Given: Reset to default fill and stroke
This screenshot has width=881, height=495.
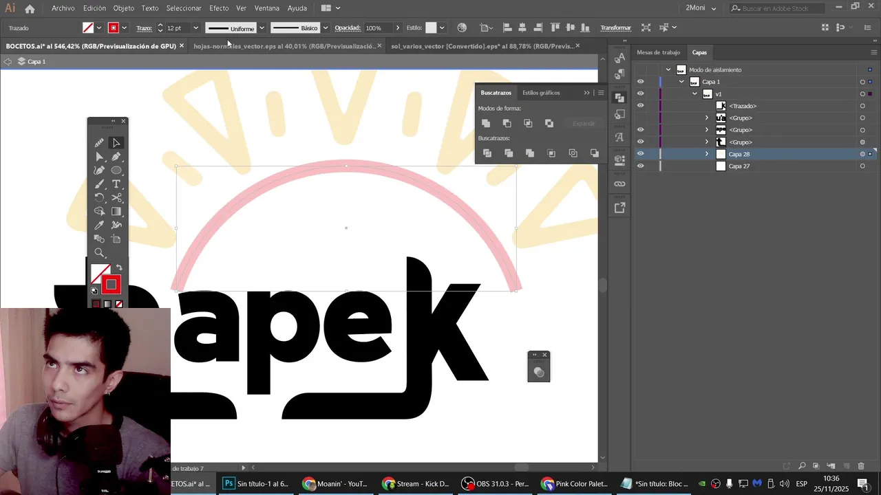Looking at the screenshot, I should (x=95, y=291).
